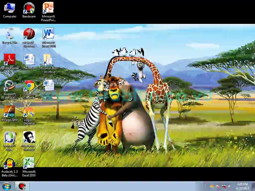Click the colorful cloud tray icon
The height and width of the screenshot is (191, 255).
(x=212, y=186)
